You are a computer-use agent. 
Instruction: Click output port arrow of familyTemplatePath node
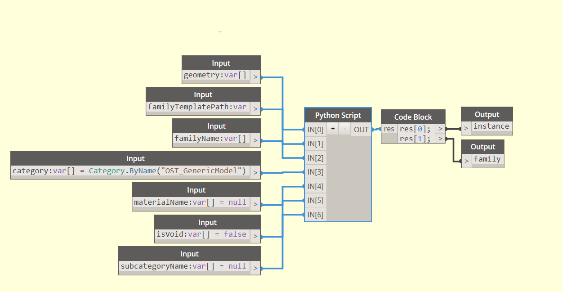(255, 108)
